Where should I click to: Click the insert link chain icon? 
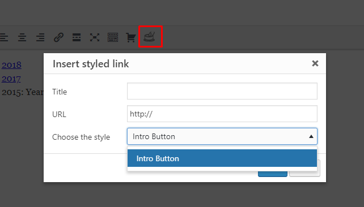[x=58, y=37]
